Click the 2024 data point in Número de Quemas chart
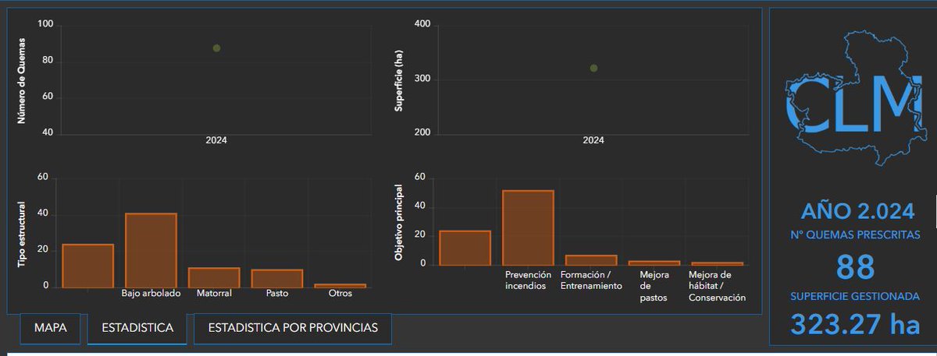Viewport: 937px width, 356px height. point(216,48)
